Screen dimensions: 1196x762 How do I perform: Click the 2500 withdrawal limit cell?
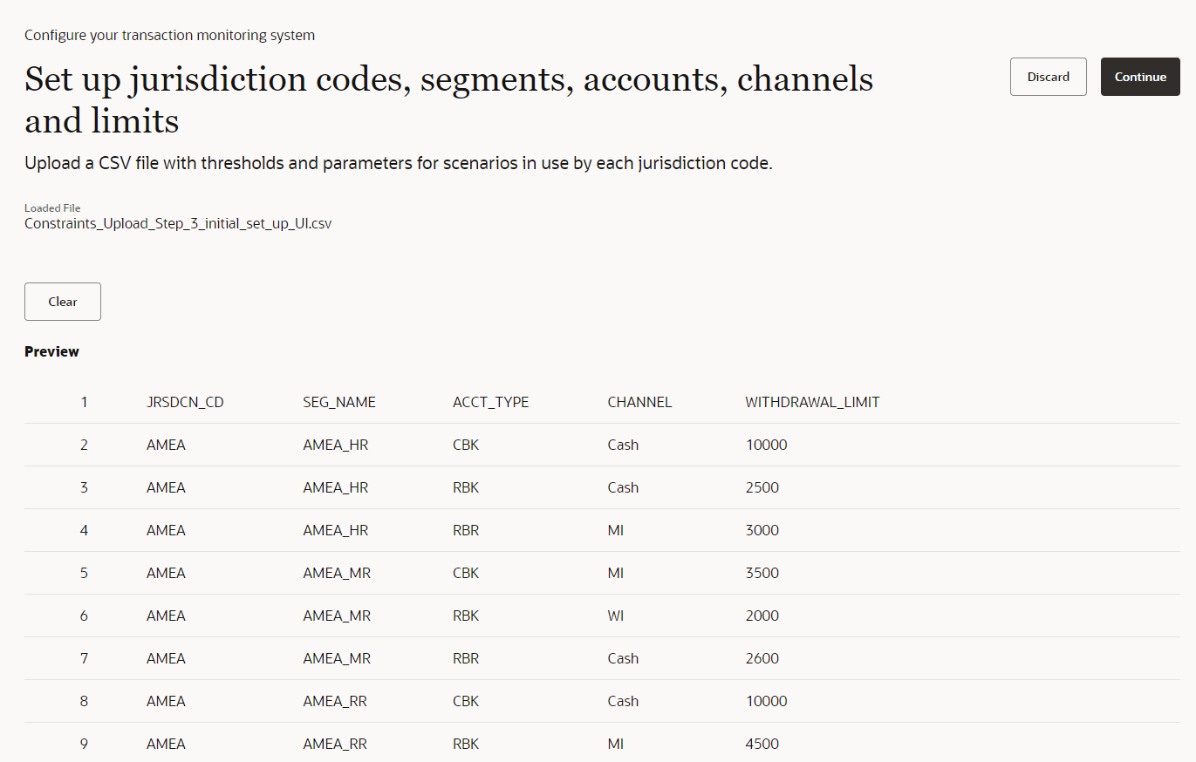point(762,487)
